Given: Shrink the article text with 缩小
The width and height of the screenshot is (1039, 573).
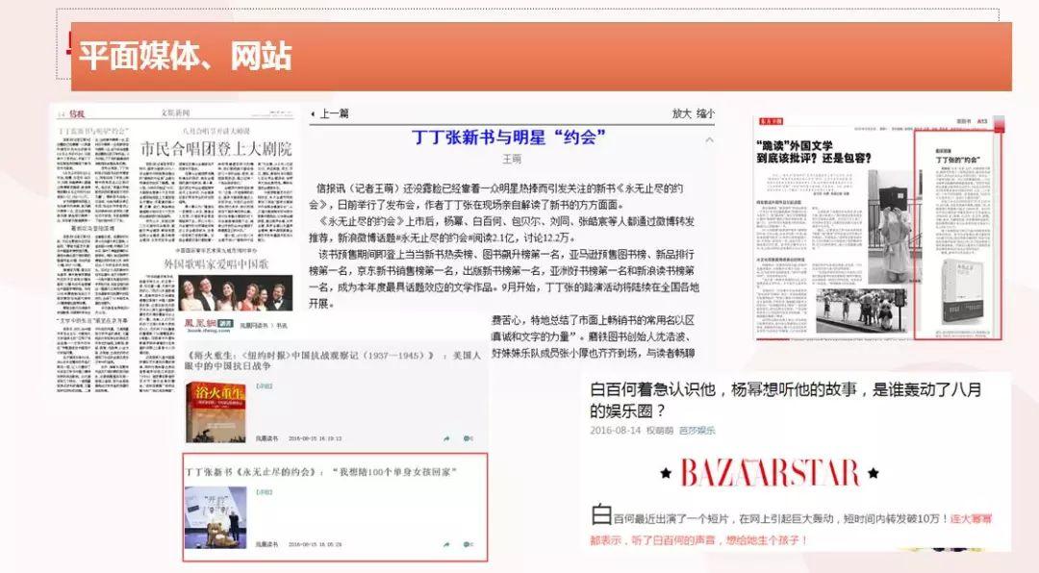Looking at the screenshot, I should coord(705,113).
